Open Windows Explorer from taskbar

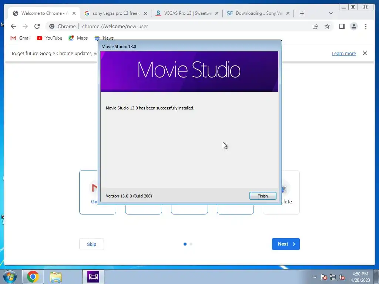pos(56,277)
